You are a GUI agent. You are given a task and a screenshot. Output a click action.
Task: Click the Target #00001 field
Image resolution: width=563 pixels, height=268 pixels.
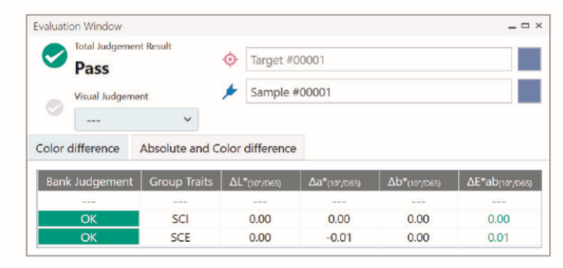(379, 59)
